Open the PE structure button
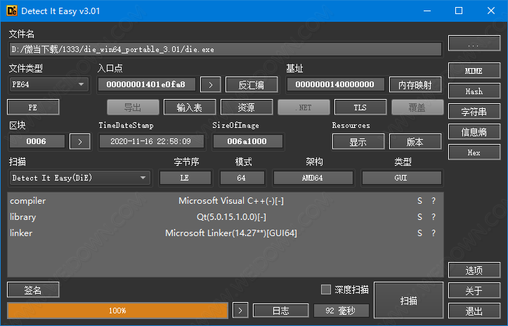 (x=33, y=107)
